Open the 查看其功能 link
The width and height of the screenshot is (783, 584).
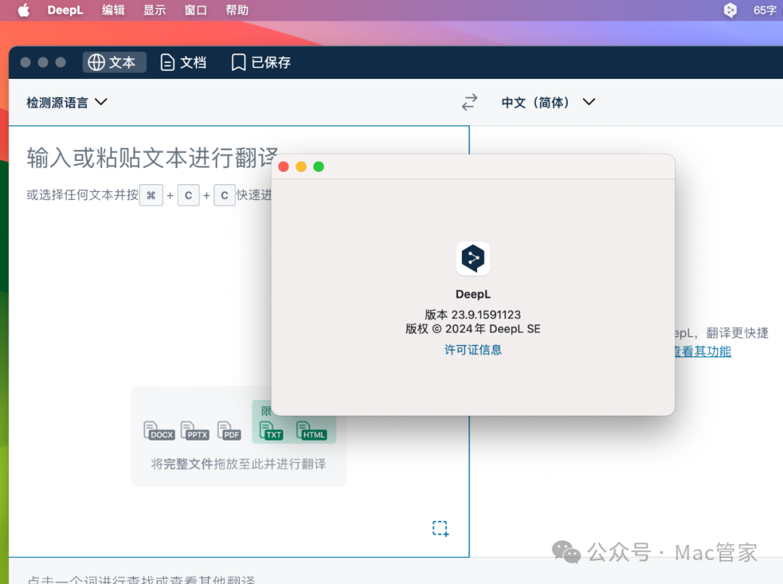click(702, 351)
